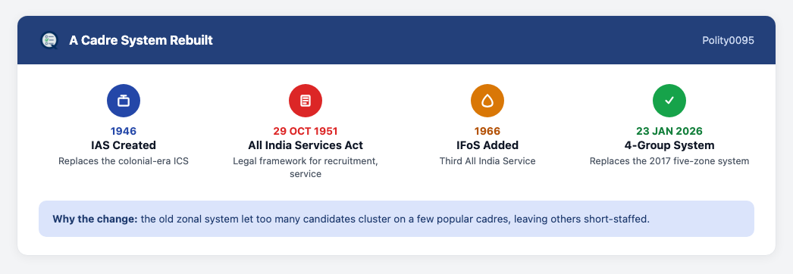Click 'Third All India Service' description

487,161
